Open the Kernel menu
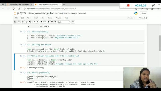The image size is (161, 91). pyautogui.click(x=50, y=18)
